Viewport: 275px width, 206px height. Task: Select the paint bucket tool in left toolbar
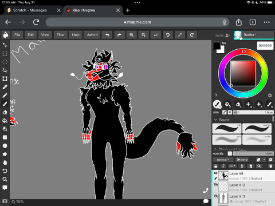point(5,121)
